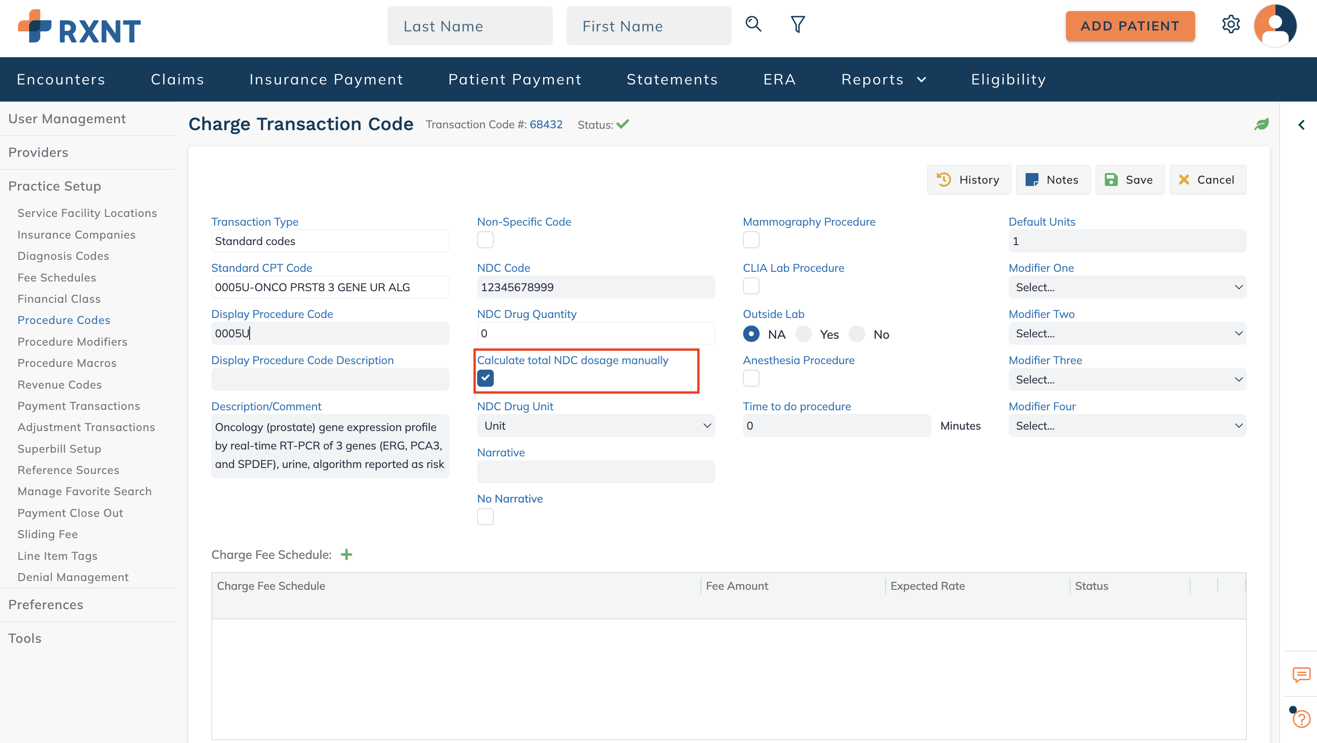Image resolution: width=1317 pixels, height=743 pixels.
Task: Click the NDC Drug Quantity field
Action: point(596,333)
